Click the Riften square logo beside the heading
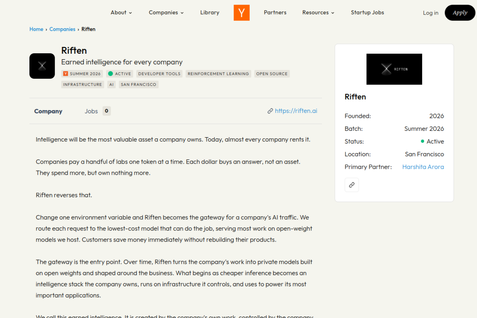The image size is (477, 318). point(42,66)
